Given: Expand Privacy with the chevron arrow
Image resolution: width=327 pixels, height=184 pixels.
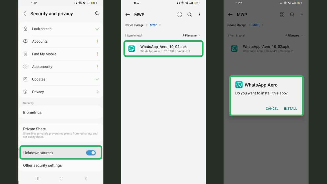Looking at the screenshot, I should (x=98, y=92).
